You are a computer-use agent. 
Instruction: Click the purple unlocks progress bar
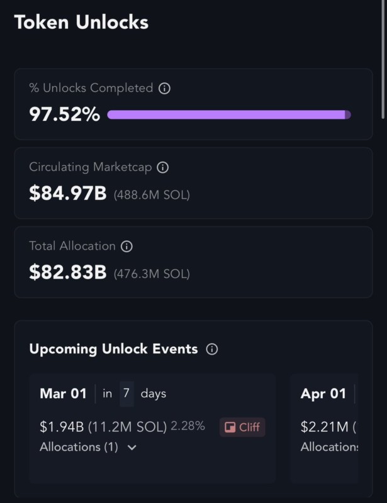pos(229,115)
